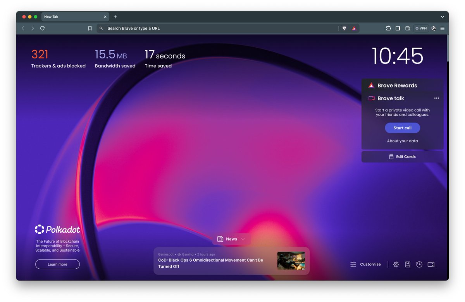Open the Brave Wallet icon
The image size is (465, 302).
pos(408,28)
